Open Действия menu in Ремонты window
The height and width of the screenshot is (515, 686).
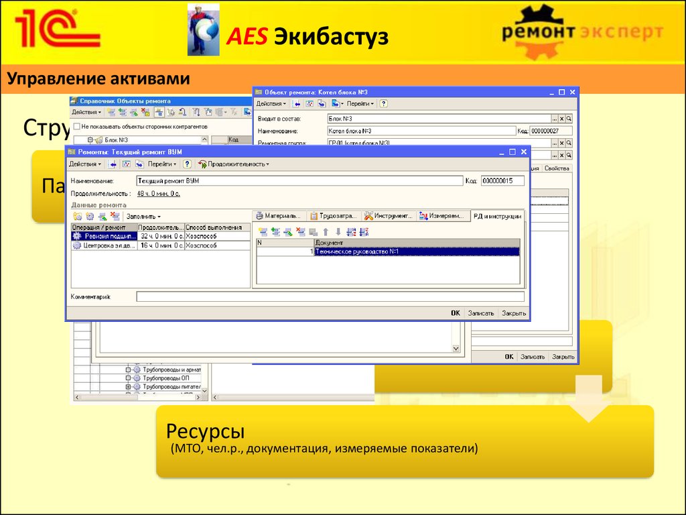(x=85, y=164)
